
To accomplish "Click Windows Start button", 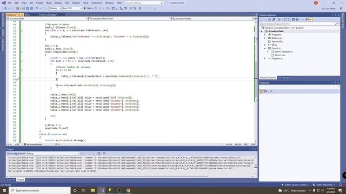I will click(x=4, y=190).
